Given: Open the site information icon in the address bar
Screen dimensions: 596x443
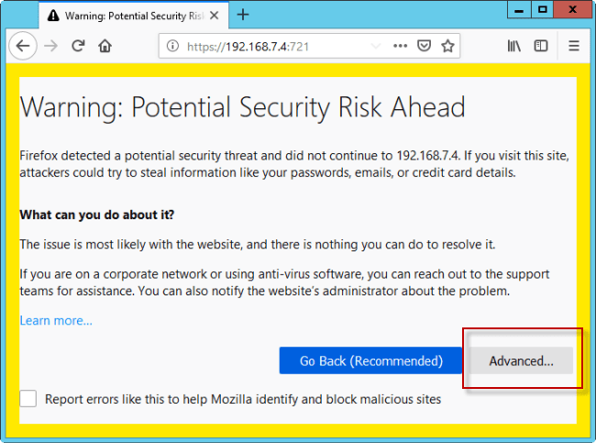Looking at the screenshot, I should click(x=172, y=46).
